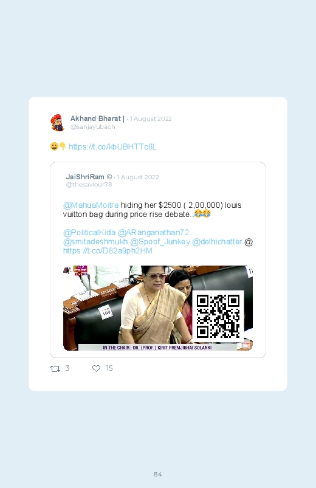Image resolution: width=316 pixels, height=488 pixels.
Task: Click the JaiShriRam display name
Action: 85,177
